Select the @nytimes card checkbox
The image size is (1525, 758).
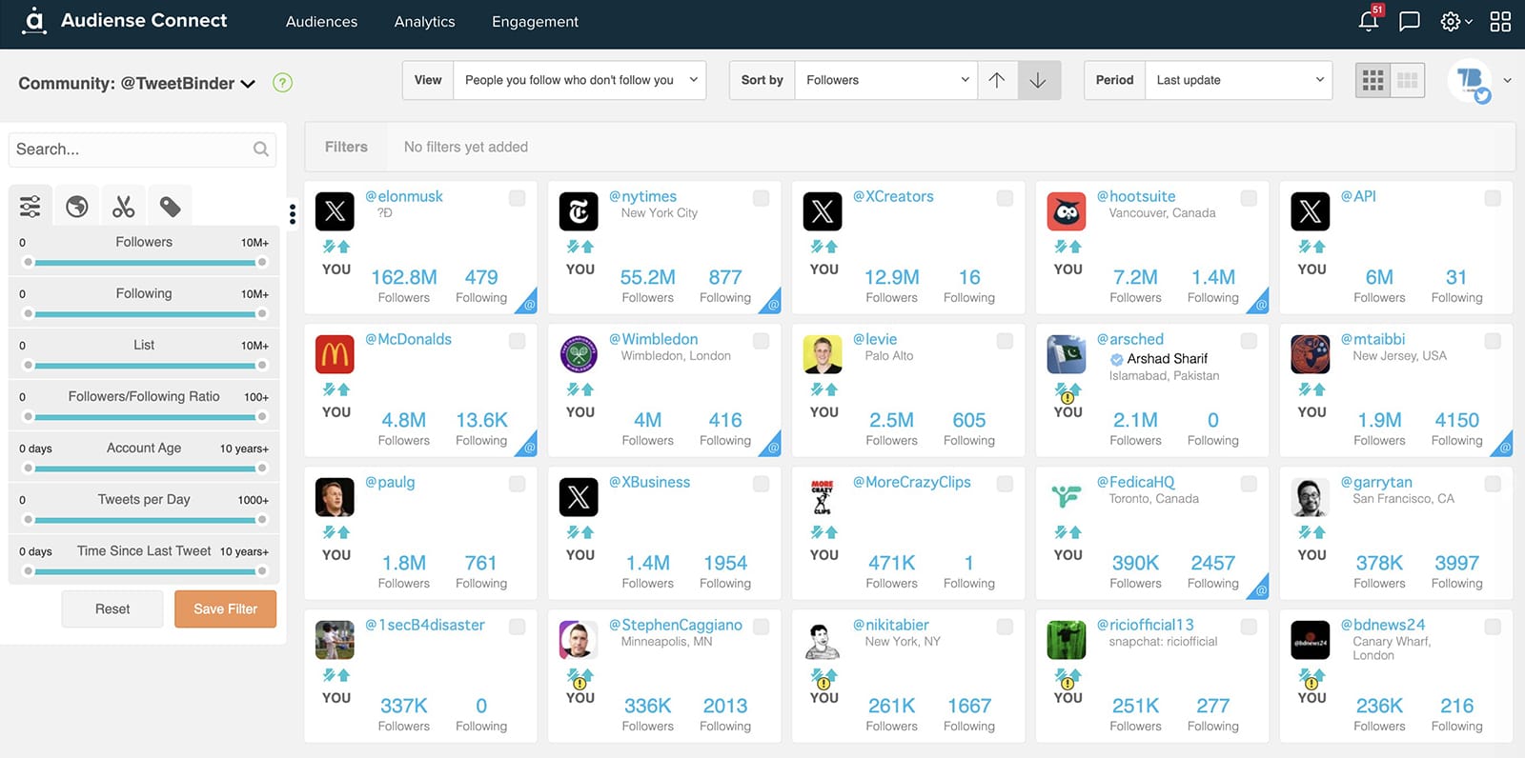(x=761, y=198)
